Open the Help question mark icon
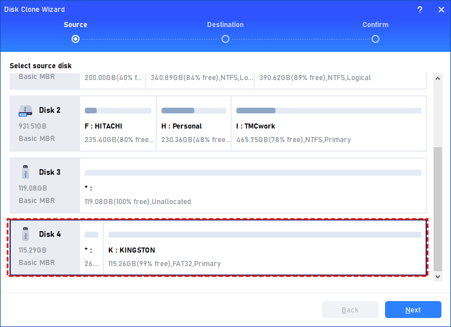 [x=421, y=10]
